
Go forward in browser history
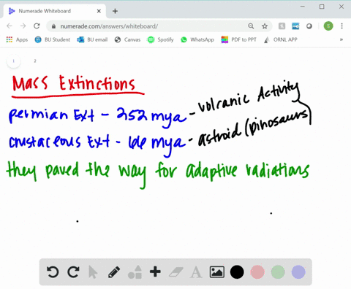click(23, 26)
